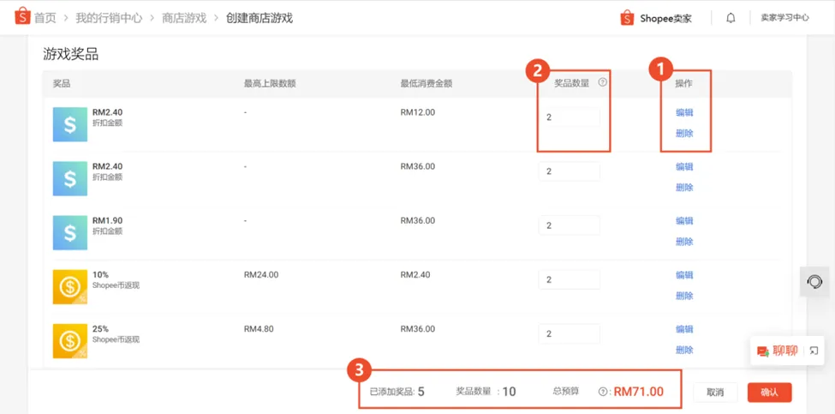835x414 pixels.
Task: Go to 首页 breadcrumb
Action: (x=45, y=18)
